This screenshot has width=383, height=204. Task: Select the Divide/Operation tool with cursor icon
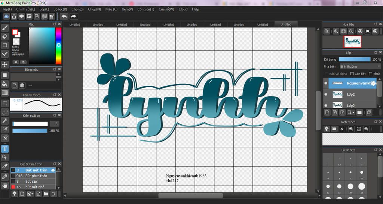point(4,157)
